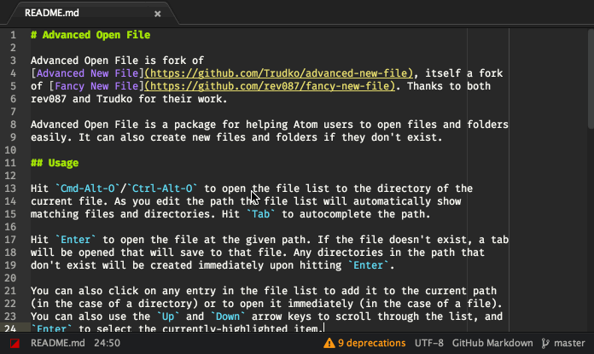Select line number 11 in gutter
This screenshot has height=354, width=594.
pos(10,163)
